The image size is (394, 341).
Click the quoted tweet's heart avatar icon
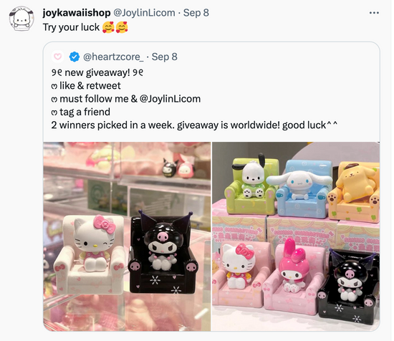[x=57, y=57]
